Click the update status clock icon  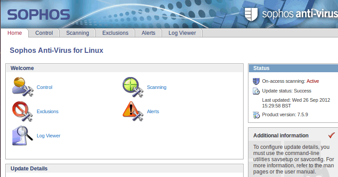point(256,91)
